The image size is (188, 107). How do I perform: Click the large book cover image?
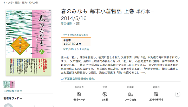[29, 43]
